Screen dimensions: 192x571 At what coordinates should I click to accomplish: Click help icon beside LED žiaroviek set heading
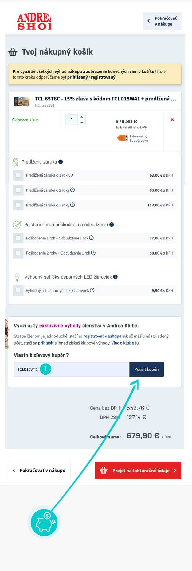pos(115,277)
